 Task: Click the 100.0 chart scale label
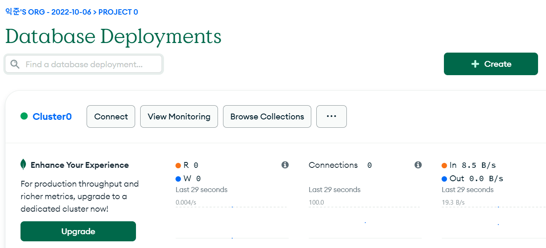click(316, 202)
